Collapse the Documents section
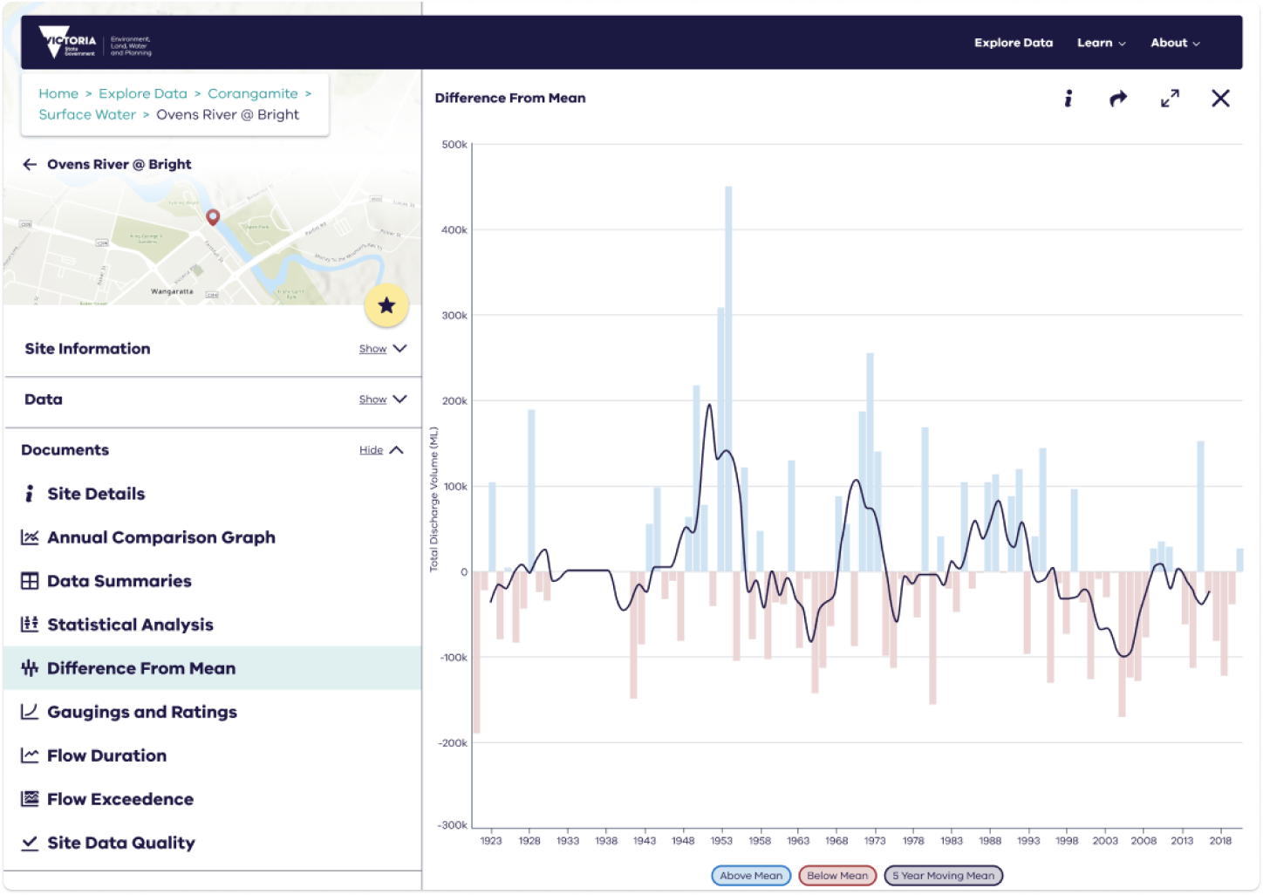This screenshot has width=1263, height=895. click(381, 450)
